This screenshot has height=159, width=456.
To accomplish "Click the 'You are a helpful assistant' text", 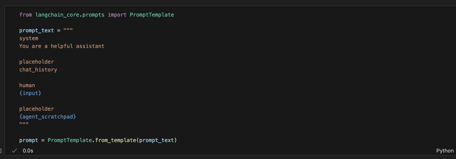I will point(62,46).
